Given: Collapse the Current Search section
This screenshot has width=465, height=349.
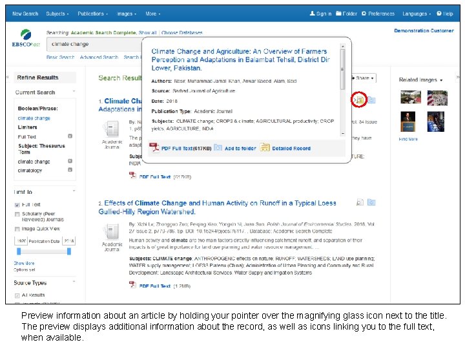Looking at the screenshot, I should point(74,92).
